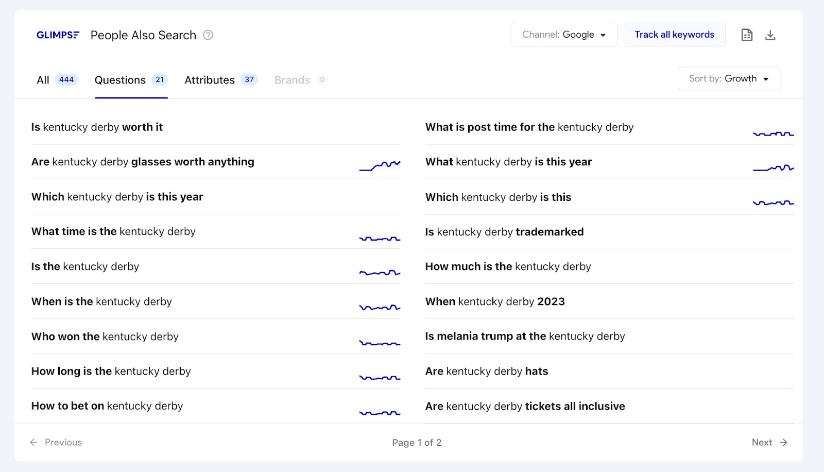
Task: Click the download export icon at top right
Action: click(770, 35)
